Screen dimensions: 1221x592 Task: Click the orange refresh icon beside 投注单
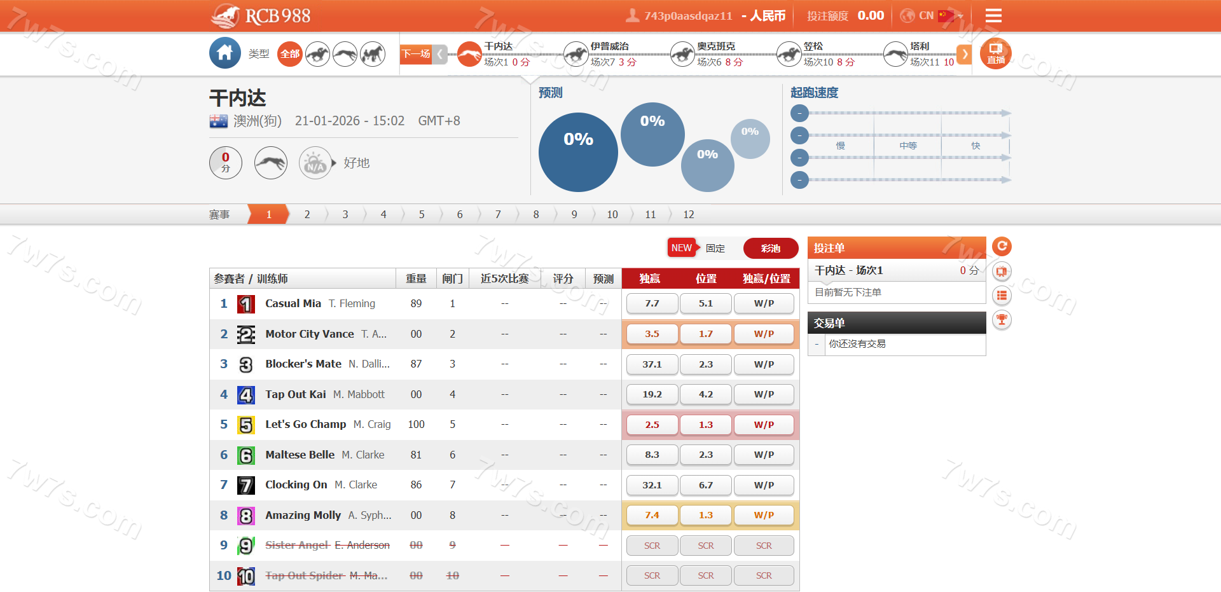[x=1002, y=247]
